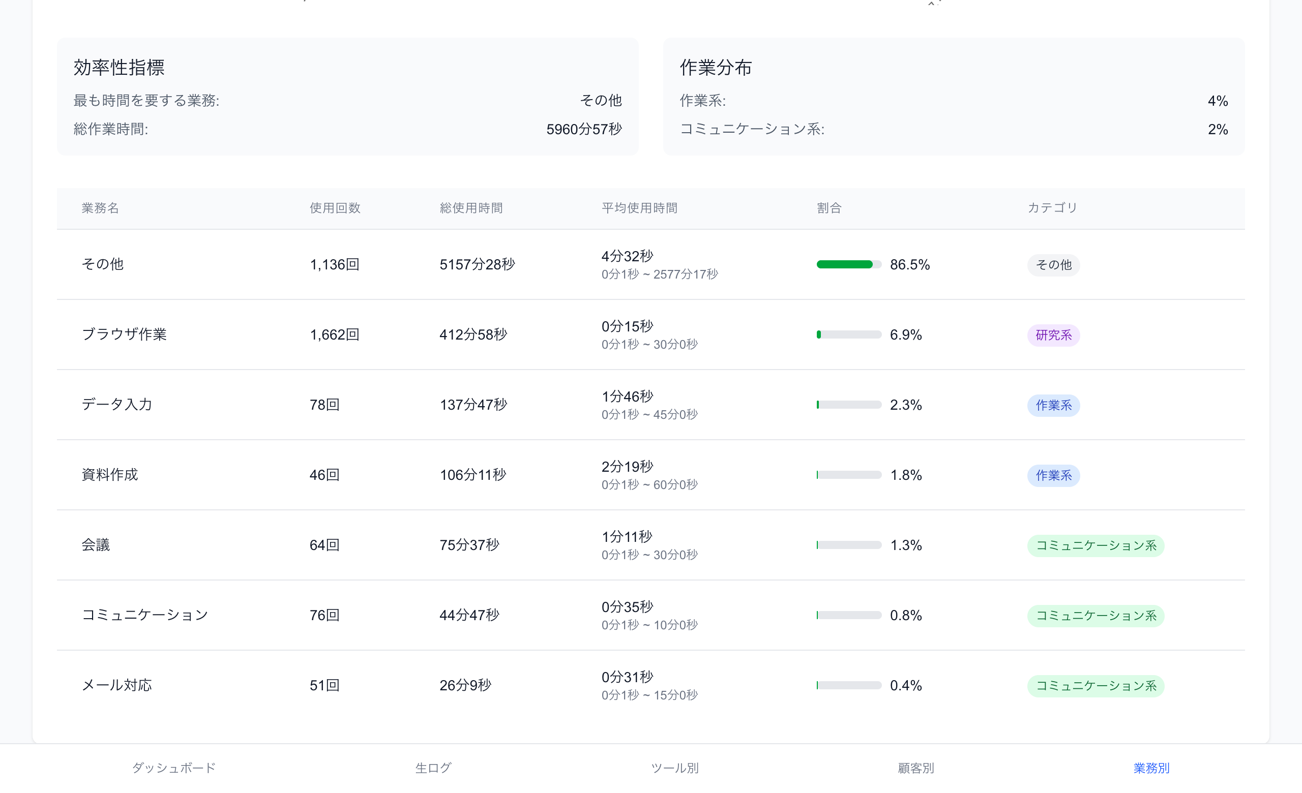
Task: Select the active 業務別 tab
Action: 1151,768
